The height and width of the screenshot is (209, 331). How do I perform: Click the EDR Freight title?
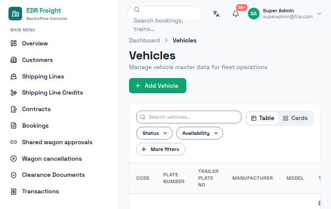[43, 11]
